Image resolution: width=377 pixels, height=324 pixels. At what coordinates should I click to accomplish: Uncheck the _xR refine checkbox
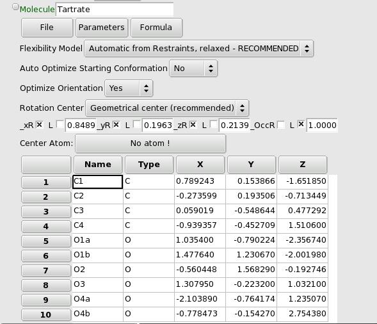[x=40, y=125]
